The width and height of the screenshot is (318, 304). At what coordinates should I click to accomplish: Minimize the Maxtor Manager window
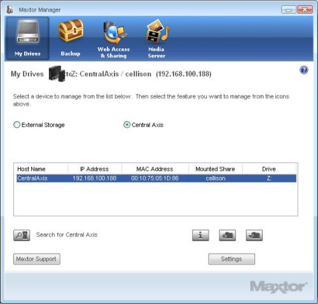(289, 10)
